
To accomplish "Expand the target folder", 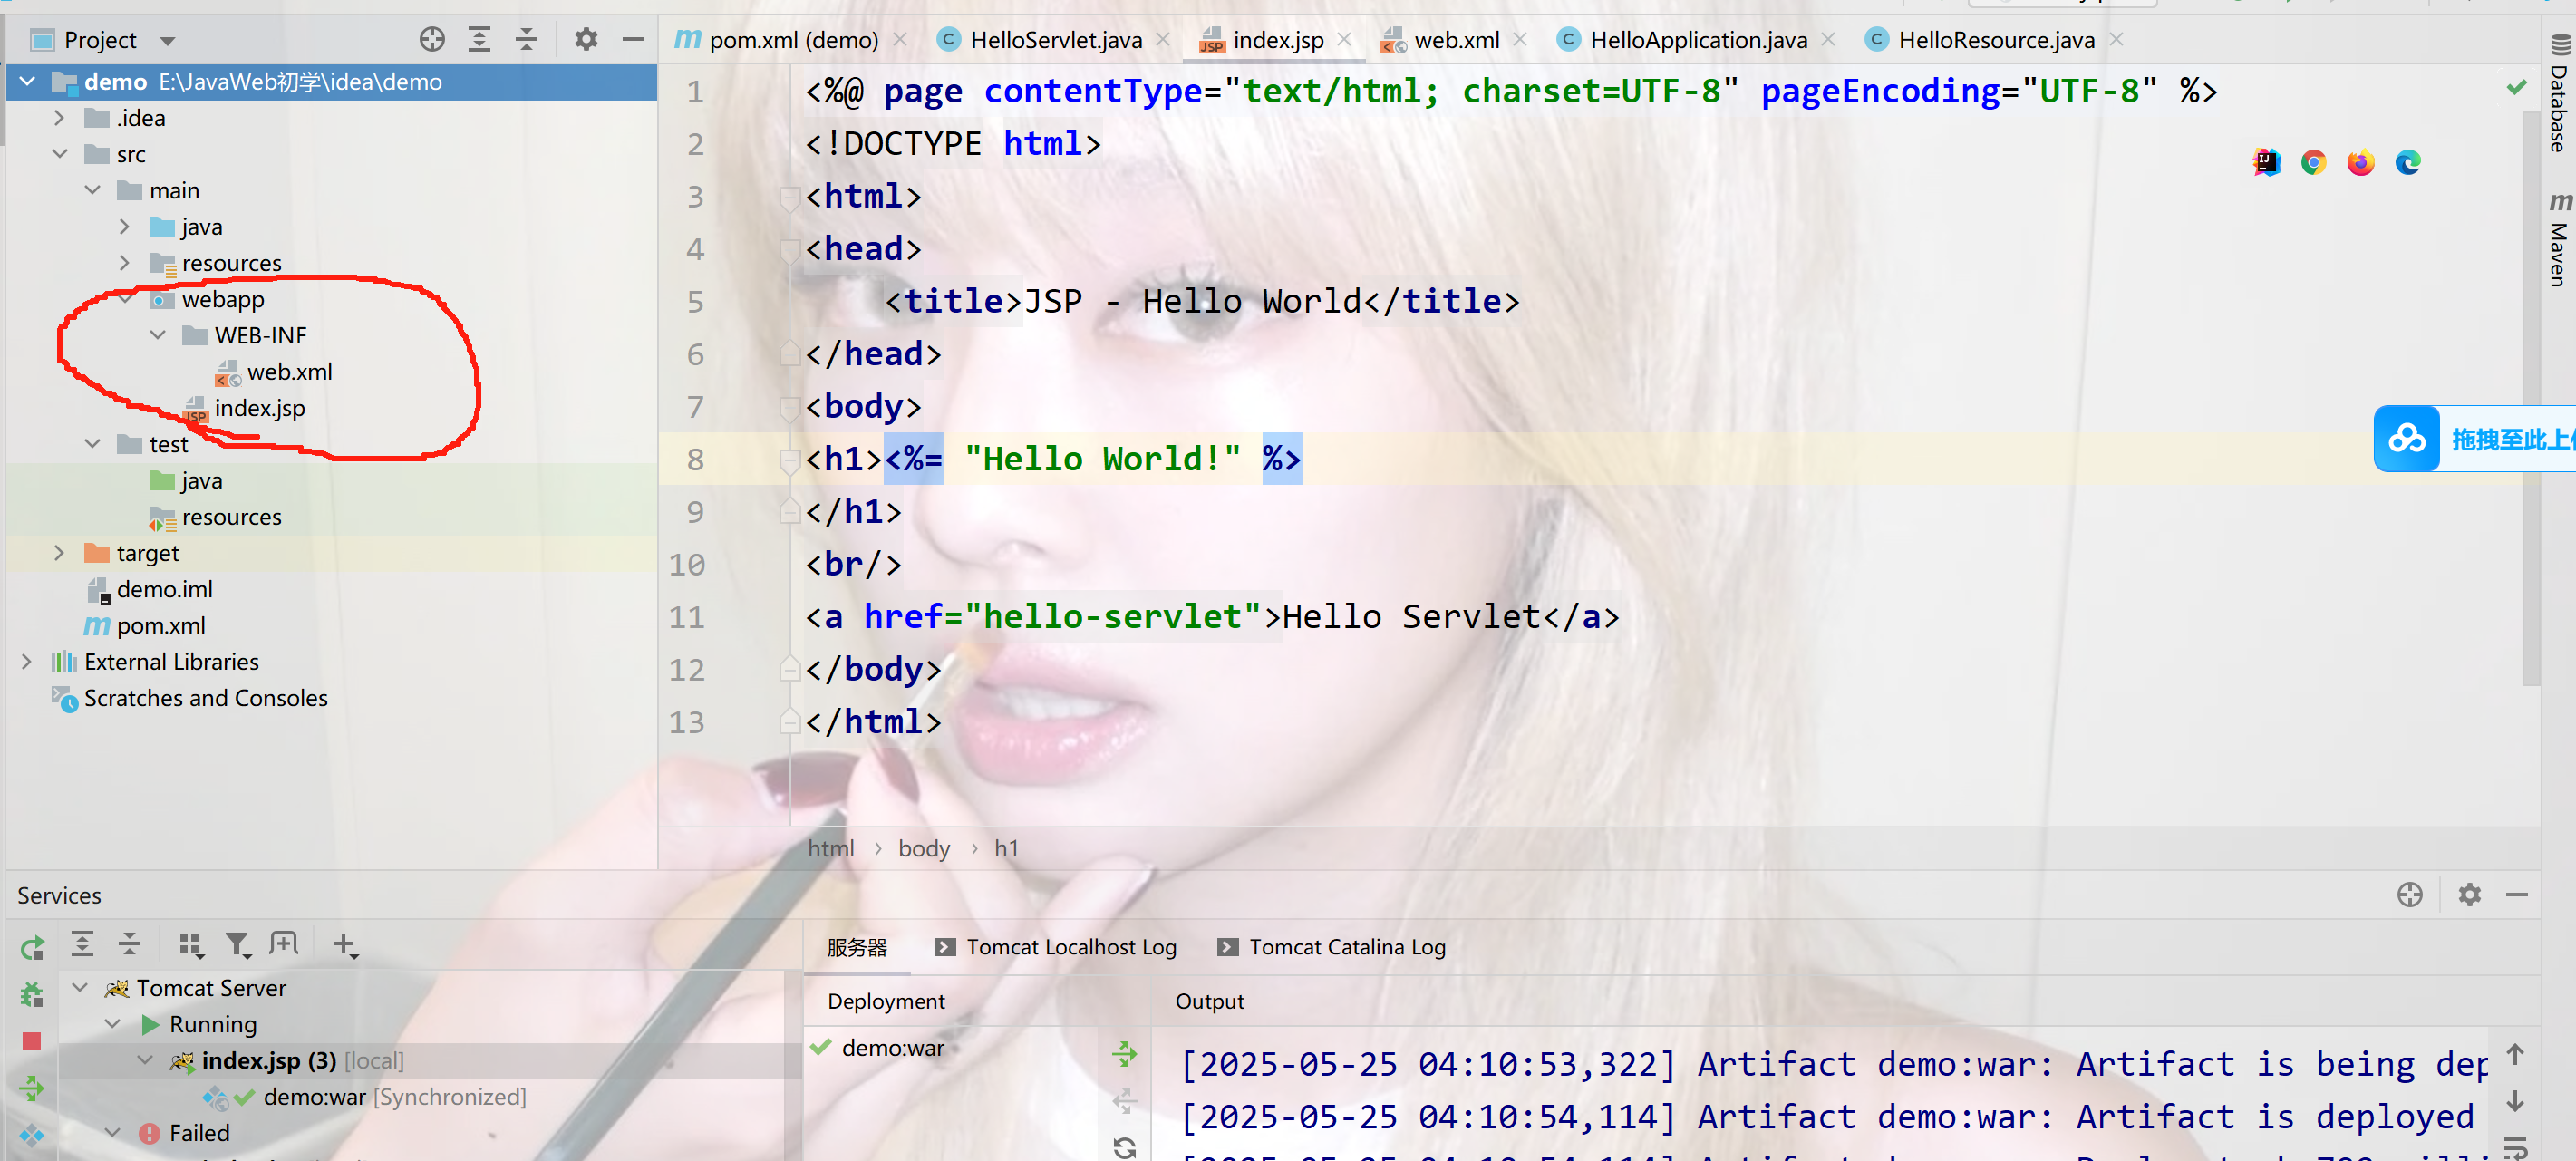I will click(x=59, y=553).
